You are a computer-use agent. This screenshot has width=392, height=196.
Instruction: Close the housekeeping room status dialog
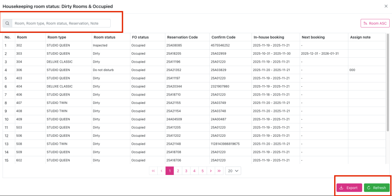pos(386,6)
